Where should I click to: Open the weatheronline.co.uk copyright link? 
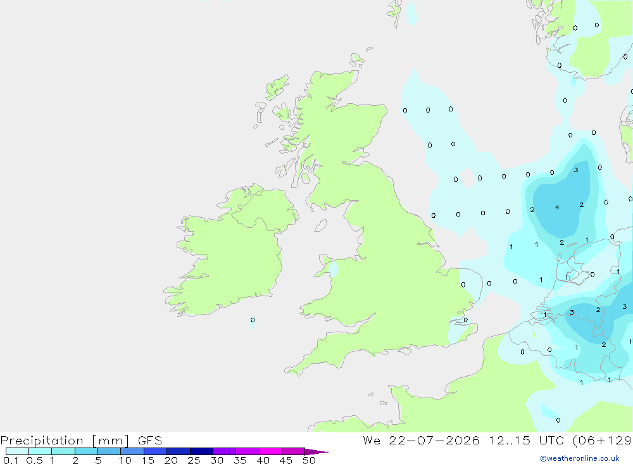pos(579,458)
